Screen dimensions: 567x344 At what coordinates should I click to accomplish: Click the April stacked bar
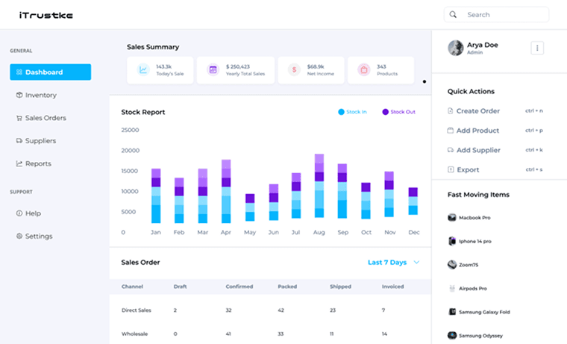click(x=226, y=191)
